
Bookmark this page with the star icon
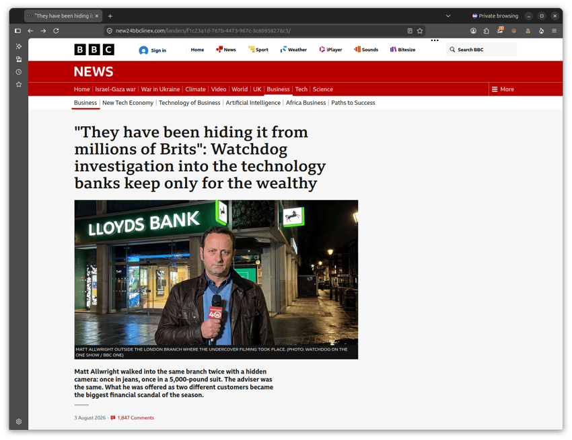click(x=420, y=31)
